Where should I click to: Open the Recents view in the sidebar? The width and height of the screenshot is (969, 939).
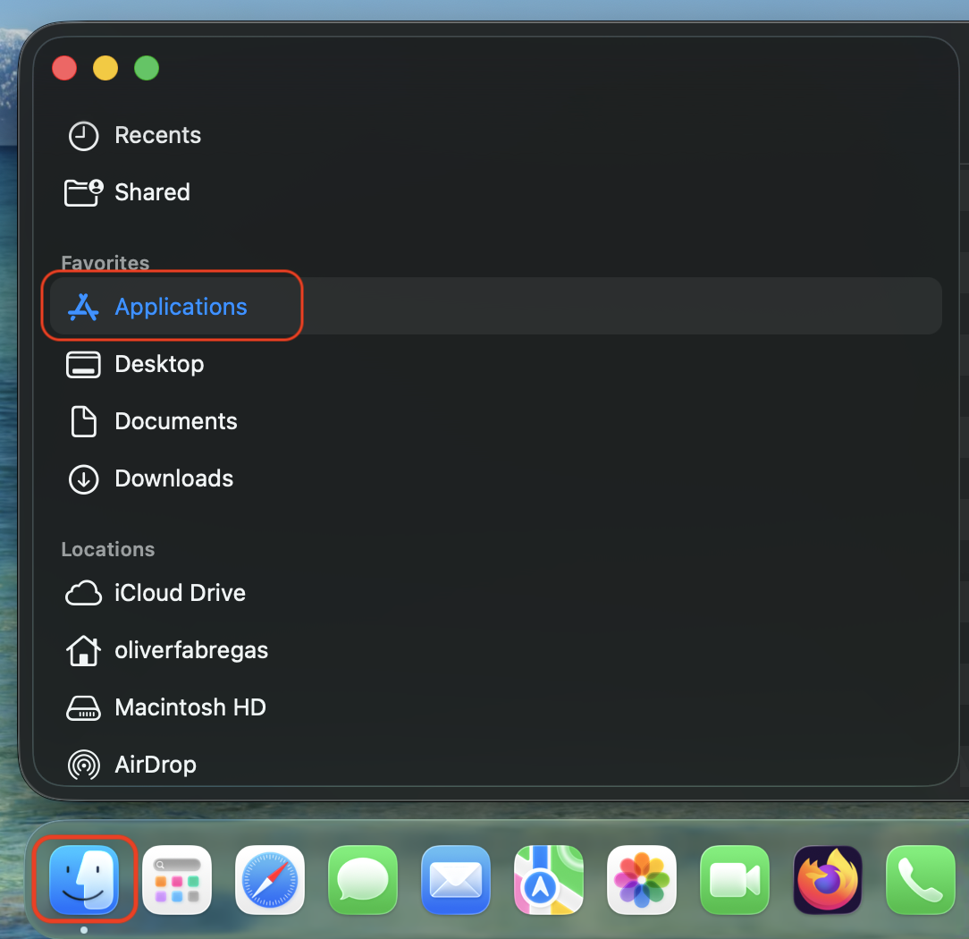coord(157,135)
